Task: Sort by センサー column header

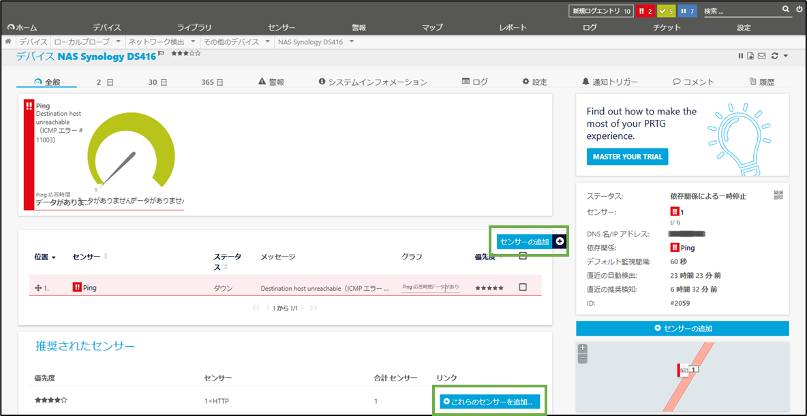Action: pyautogui.click(x=90, y=256)
